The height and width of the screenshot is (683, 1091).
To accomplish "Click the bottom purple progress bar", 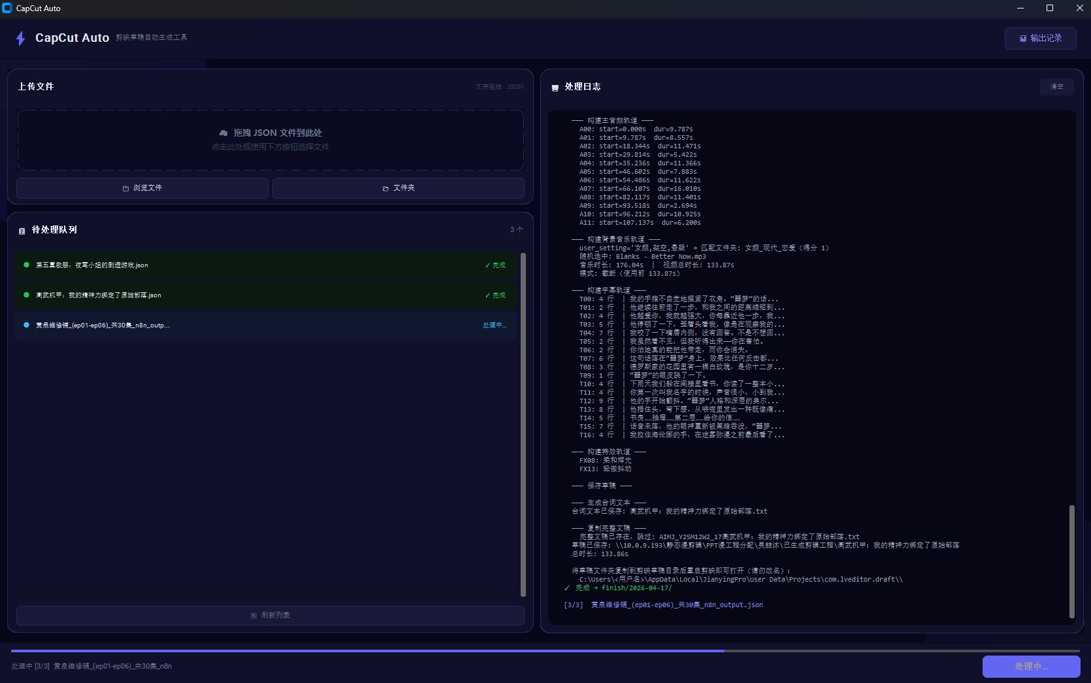I will point(545,651).
